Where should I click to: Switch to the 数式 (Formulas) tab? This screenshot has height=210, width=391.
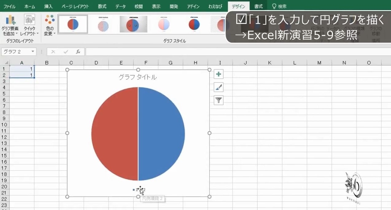[102, 6]
